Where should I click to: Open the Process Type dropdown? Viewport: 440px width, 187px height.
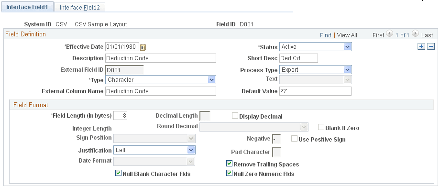pyautogui.click(x=315, y=70)
